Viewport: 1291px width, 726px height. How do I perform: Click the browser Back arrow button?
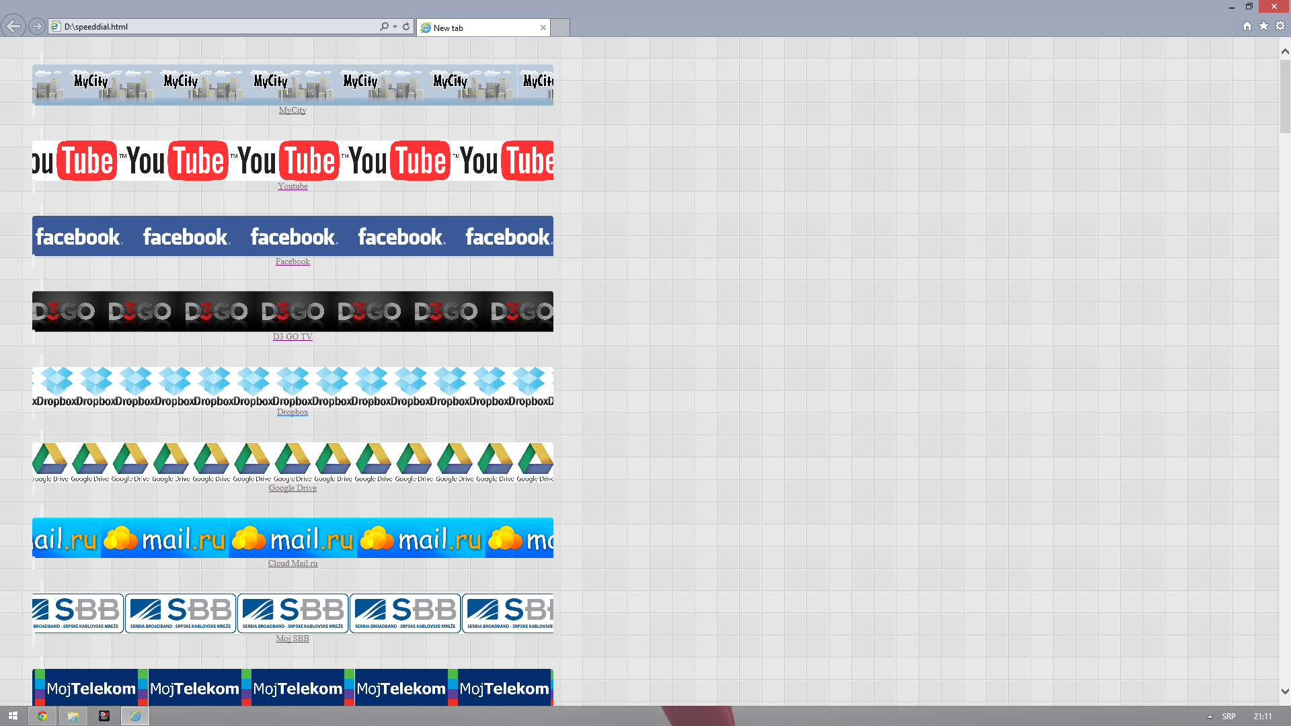(x=13, y=26)
